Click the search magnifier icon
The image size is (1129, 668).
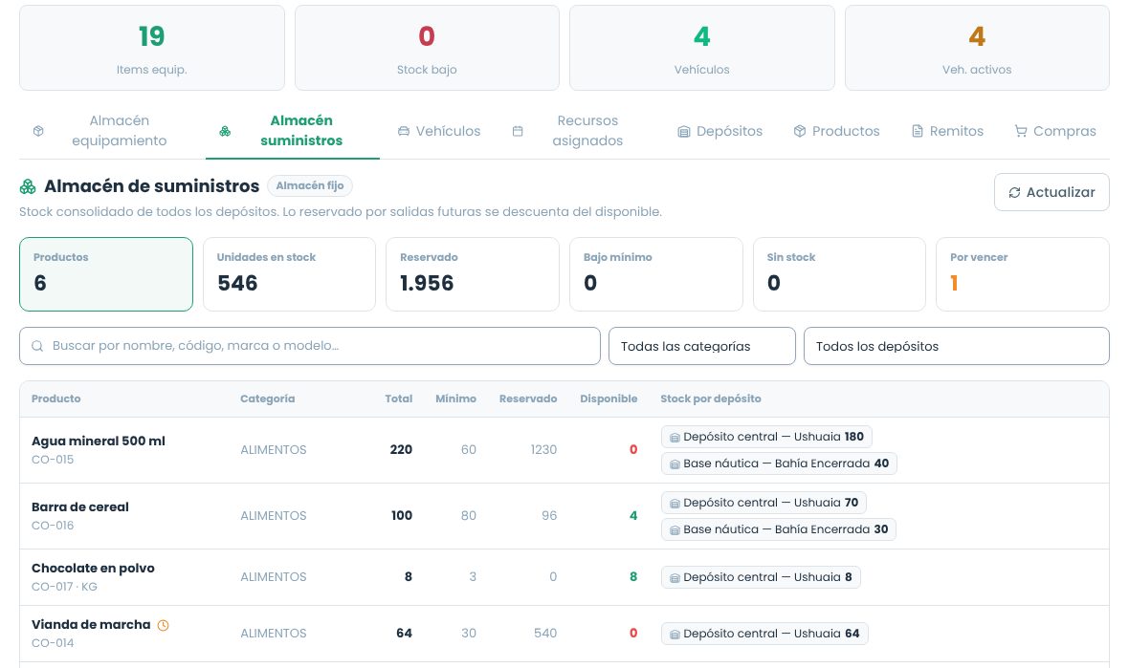click(x=37, y=346)
